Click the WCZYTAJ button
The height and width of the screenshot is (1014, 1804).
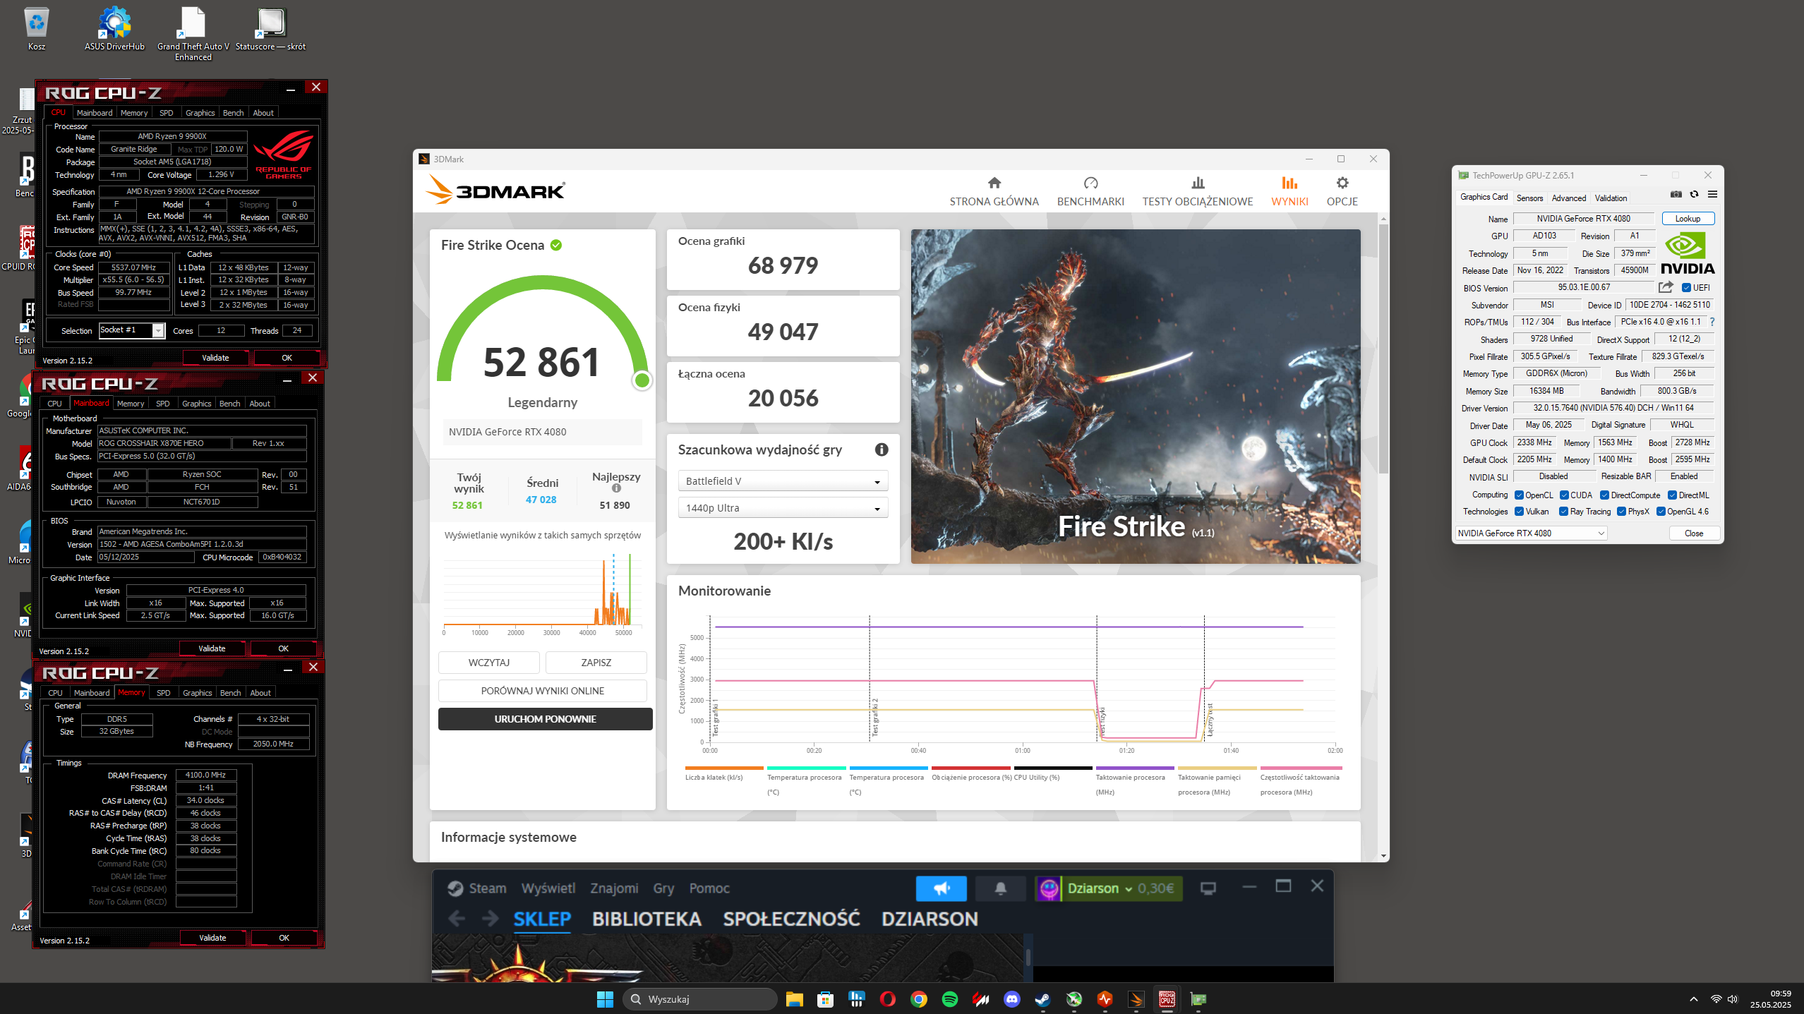pos(489,663)
